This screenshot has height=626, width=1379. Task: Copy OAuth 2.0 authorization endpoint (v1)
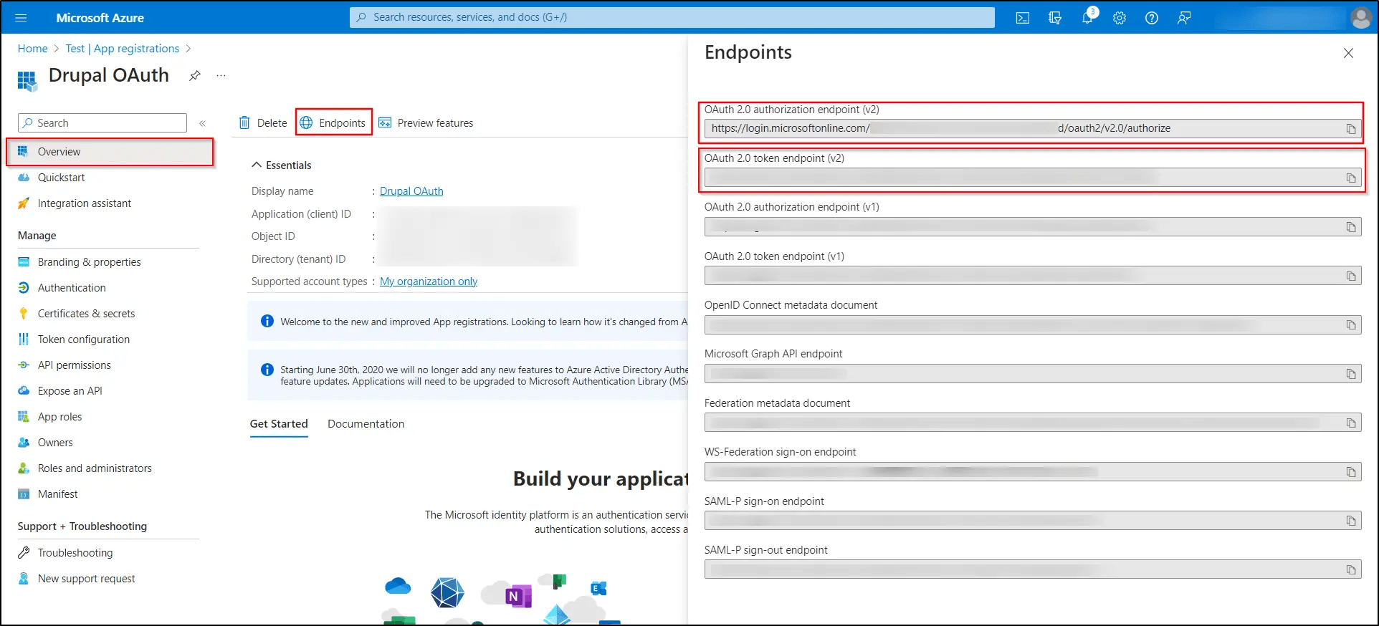pyautogui.click(x=1351, y=227)
